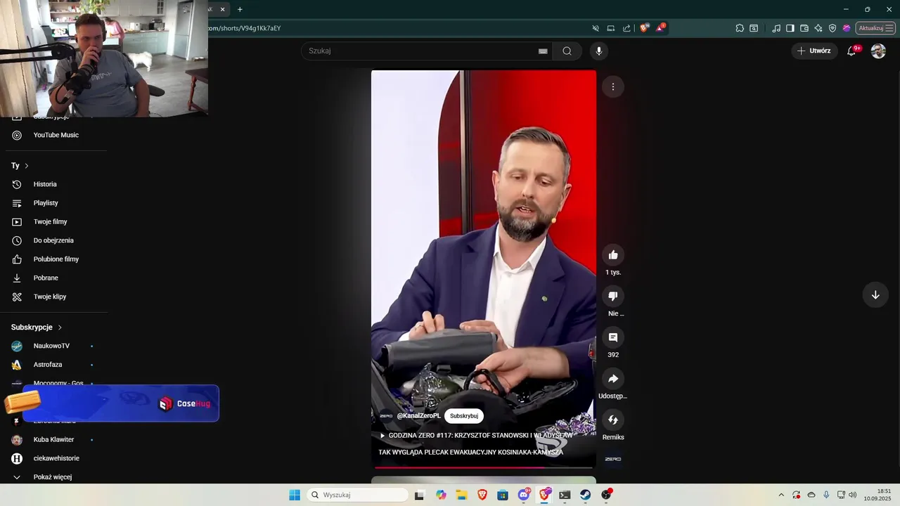
Task: Open YouTube Music in the sidebar
Action: (56, 135)
